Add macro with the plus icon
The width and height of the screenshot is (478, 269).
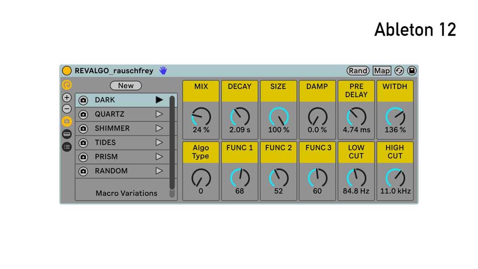67,98
